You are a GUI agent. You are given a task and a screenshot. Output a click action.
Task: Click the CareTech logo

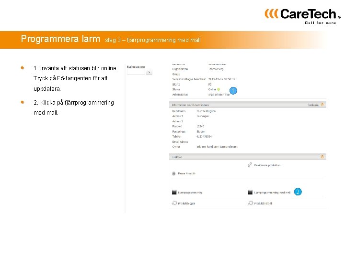[302, 16]
